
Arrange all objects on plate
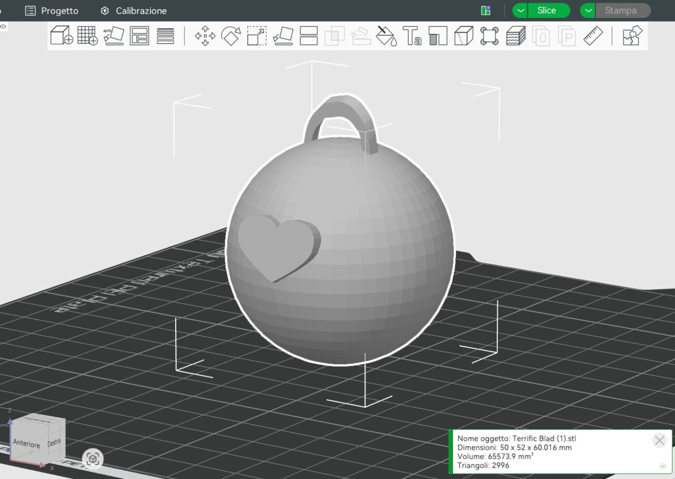click(139, 36)
